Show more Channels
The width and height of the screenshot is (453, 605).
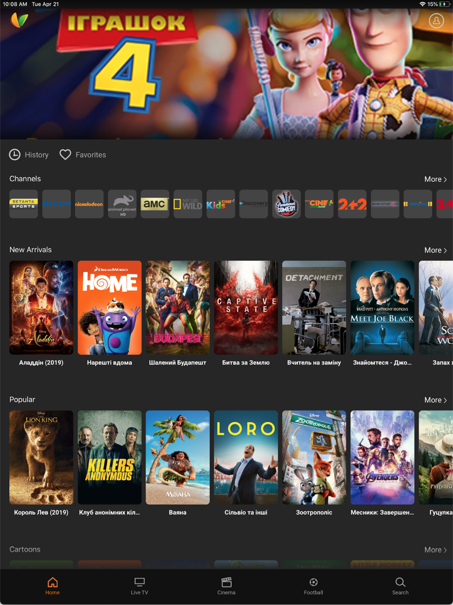tap(436, 179)
